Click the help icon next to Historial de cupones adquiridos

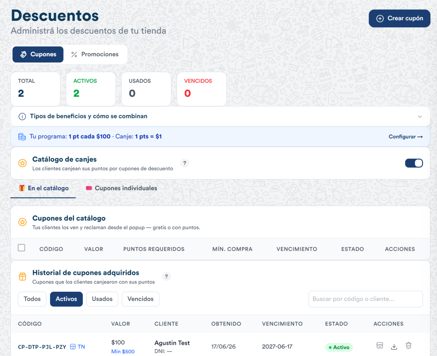tap(166, 276)
